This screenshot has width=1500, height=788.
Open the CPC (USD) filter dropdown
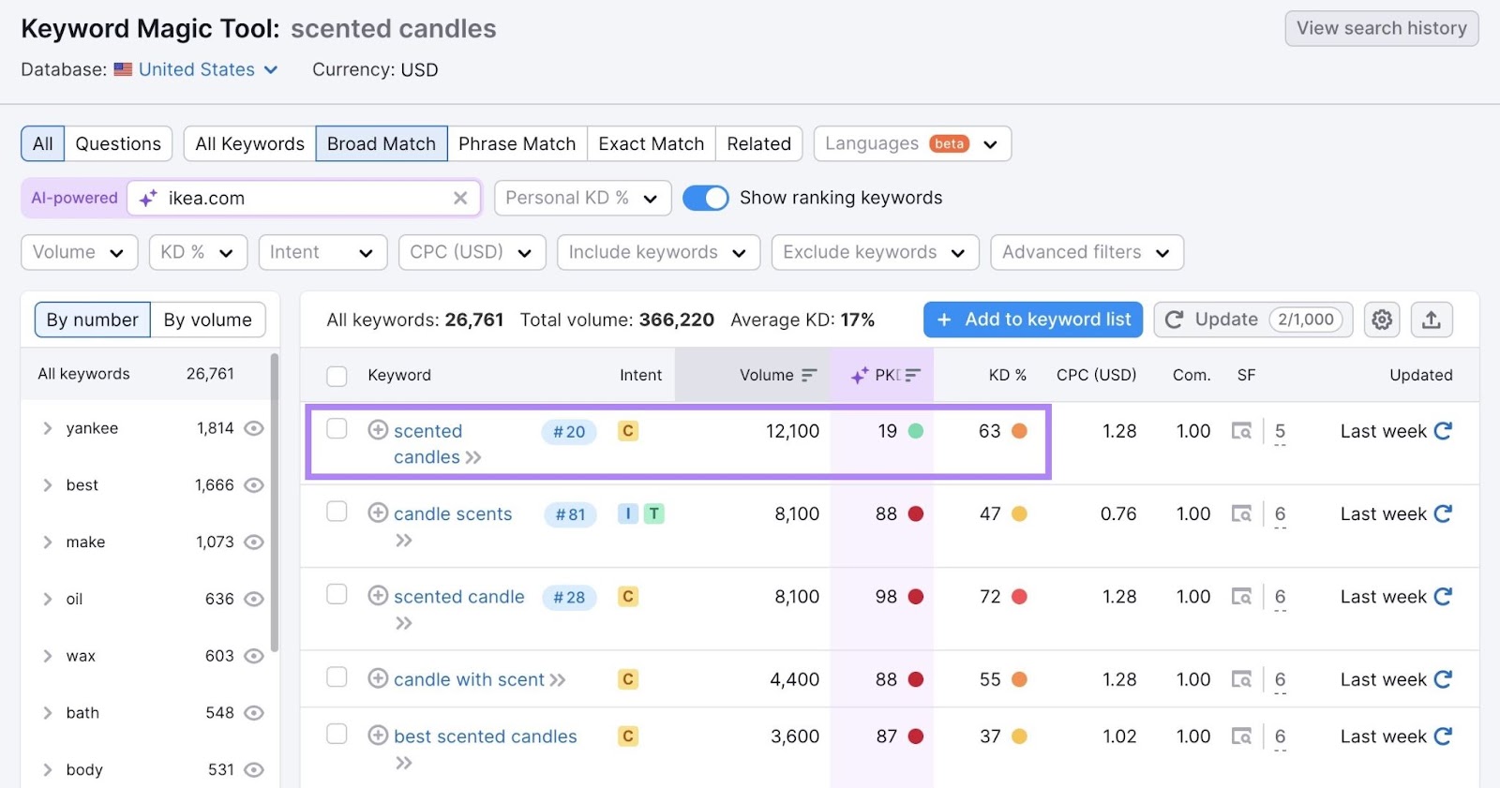pyautogui.click(x=472, y=252)
